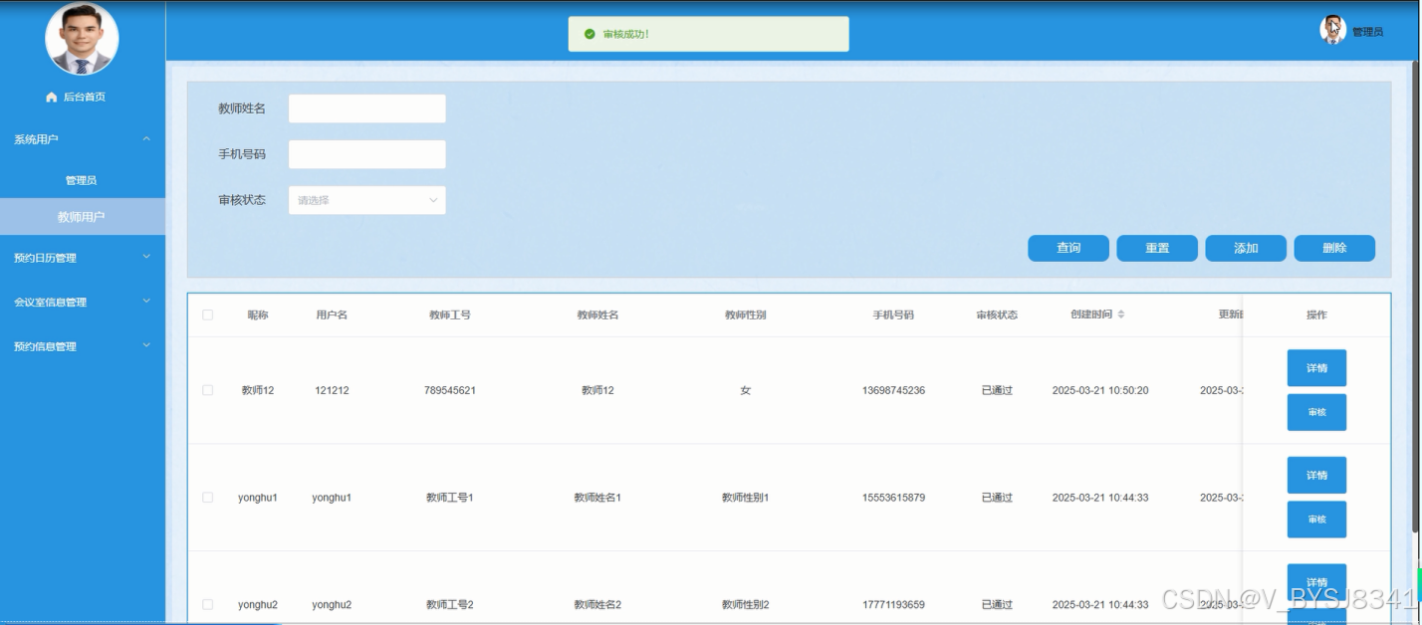Click the large profile avatar in sidebar
The width and height of the screenshot is (1422, 625).
(x=82, y=39)
